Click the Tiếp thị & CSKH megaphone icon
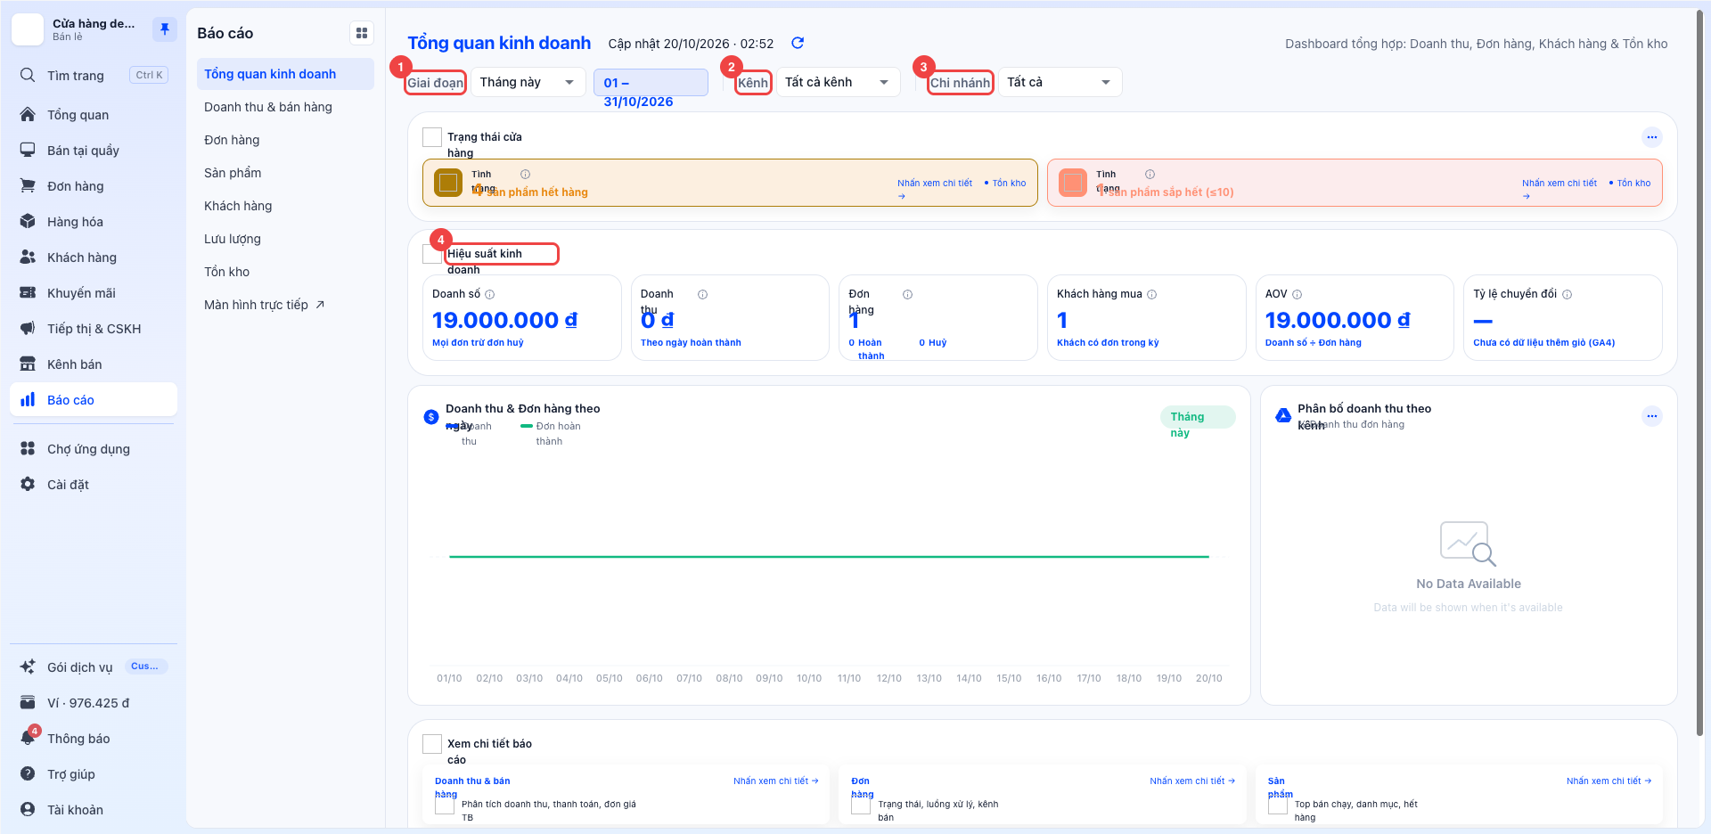The image size is (1711, 834). point(28,328)
